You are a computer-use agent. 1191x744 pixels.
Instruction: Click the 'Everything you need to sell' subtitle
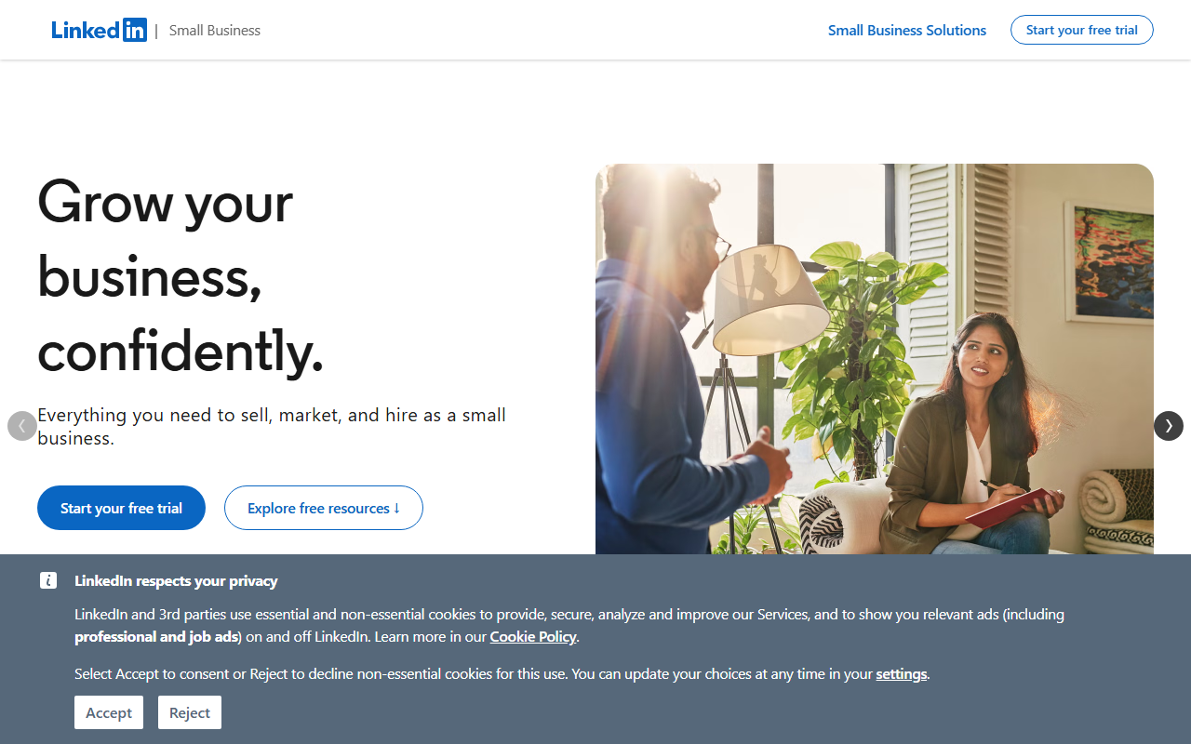tap(272, 427)
